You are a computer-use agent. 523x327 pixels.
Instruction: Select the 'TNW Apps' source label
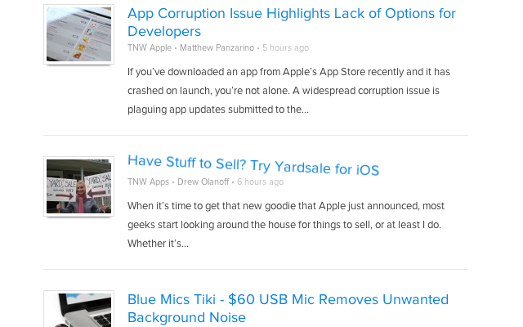coord(148,181)
